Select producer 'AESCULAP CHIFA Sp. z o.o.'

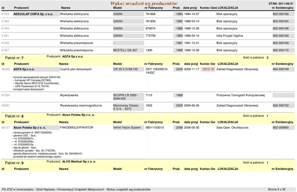click(x=33, y=14)
